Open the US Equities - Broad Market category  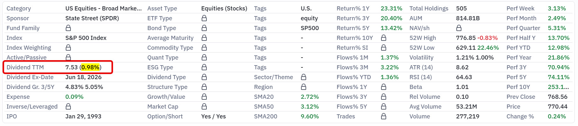coord(104,9)
